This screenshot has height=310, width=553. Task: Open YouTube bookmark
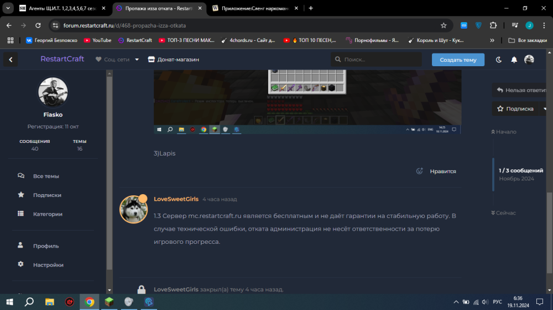97,40
